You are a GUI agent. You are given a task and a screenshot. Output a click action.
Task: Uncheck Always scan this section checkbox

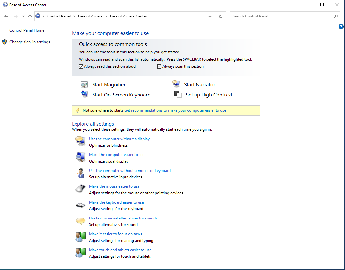159,66
